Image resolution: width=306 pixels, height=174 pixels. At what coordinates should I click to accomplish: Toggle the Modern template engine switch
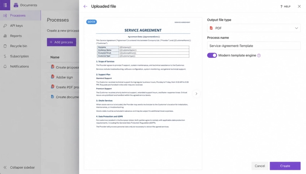[212, 55]
